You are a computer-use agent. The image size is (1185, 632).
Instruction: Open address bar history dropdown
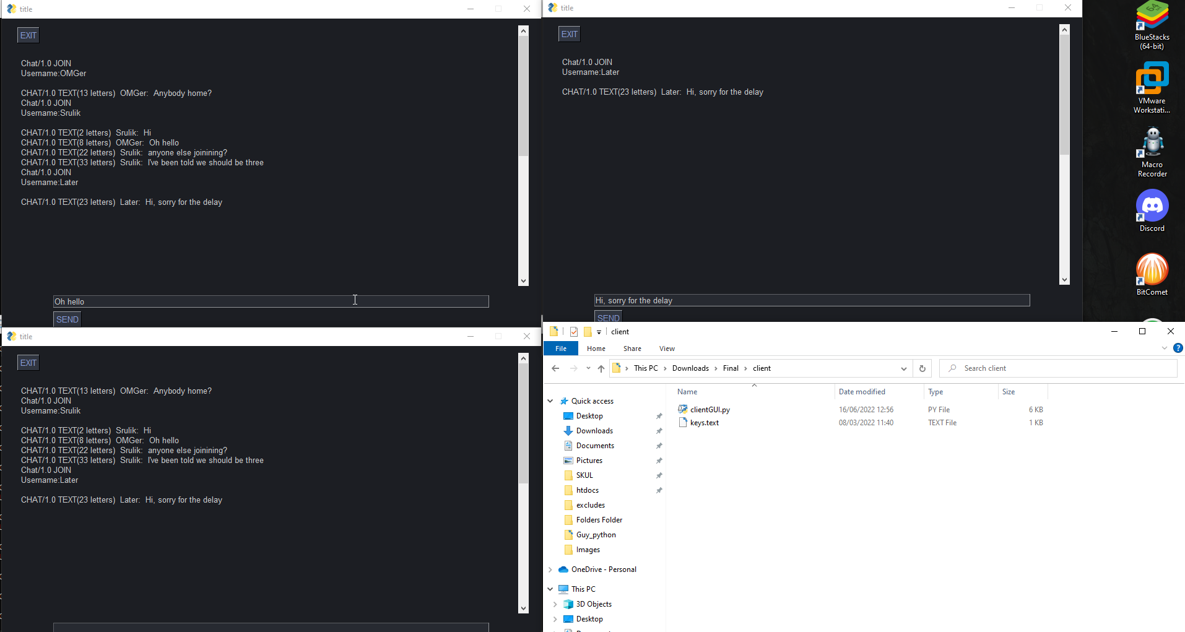903,368
